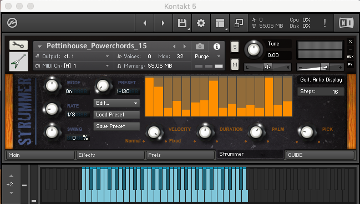Click the Mode value On
This screenshot has width=360, height=204.
[x=69, y=91]
